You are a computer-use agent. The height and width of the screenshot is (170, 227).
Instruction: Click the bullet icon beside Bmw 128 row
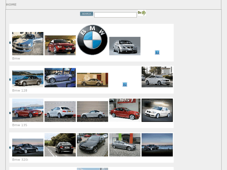(x=10, y=80)
